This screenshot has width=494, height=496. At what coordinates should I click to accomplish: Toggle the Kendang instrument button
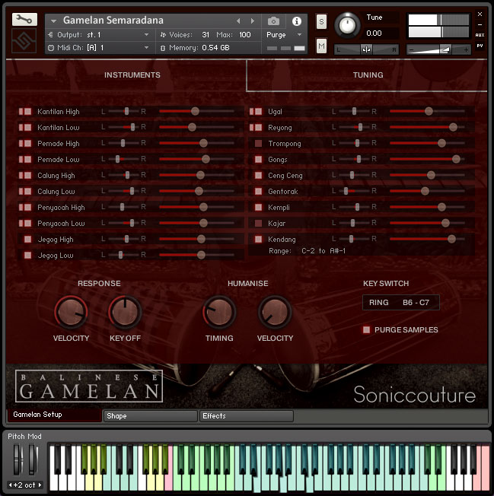point(258,239)
